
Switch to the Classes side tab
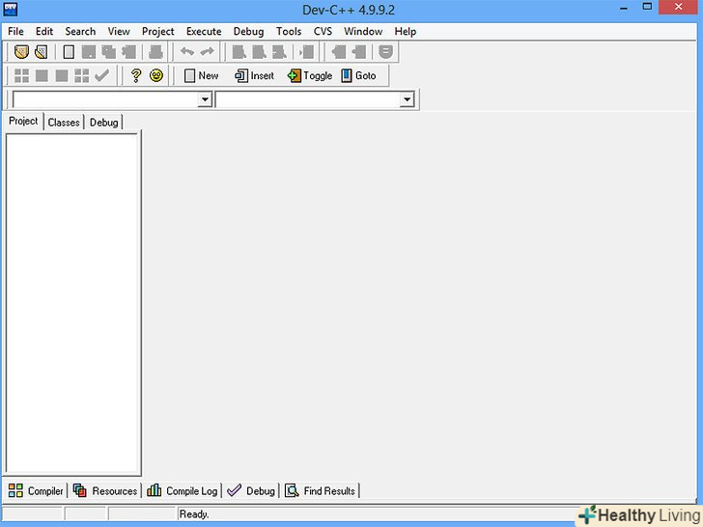[64, 123]
